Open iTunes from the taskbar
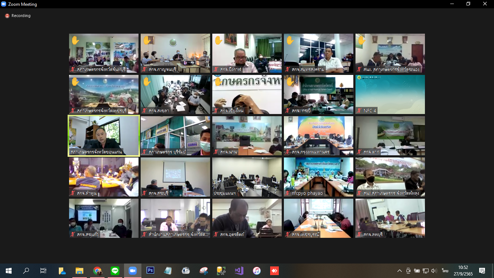 click(x=257, y=270)
